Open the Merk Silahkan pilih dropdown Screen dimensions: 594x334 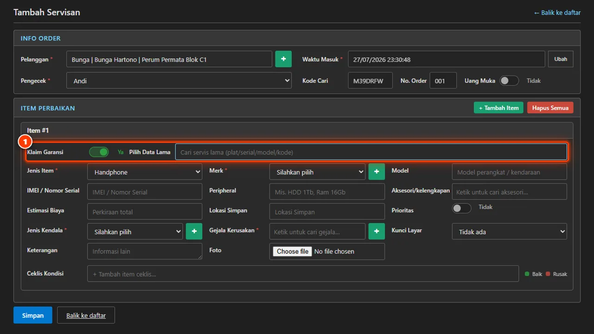(x=317, y=172)
